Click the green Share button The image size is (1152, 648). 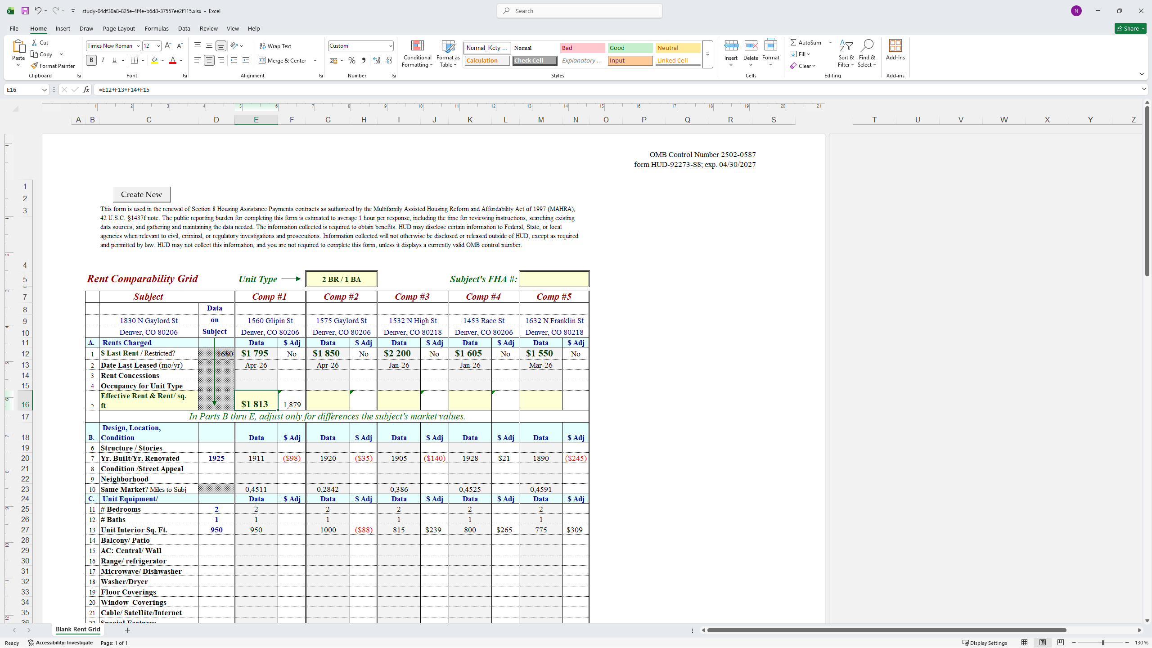(1131, 28)
